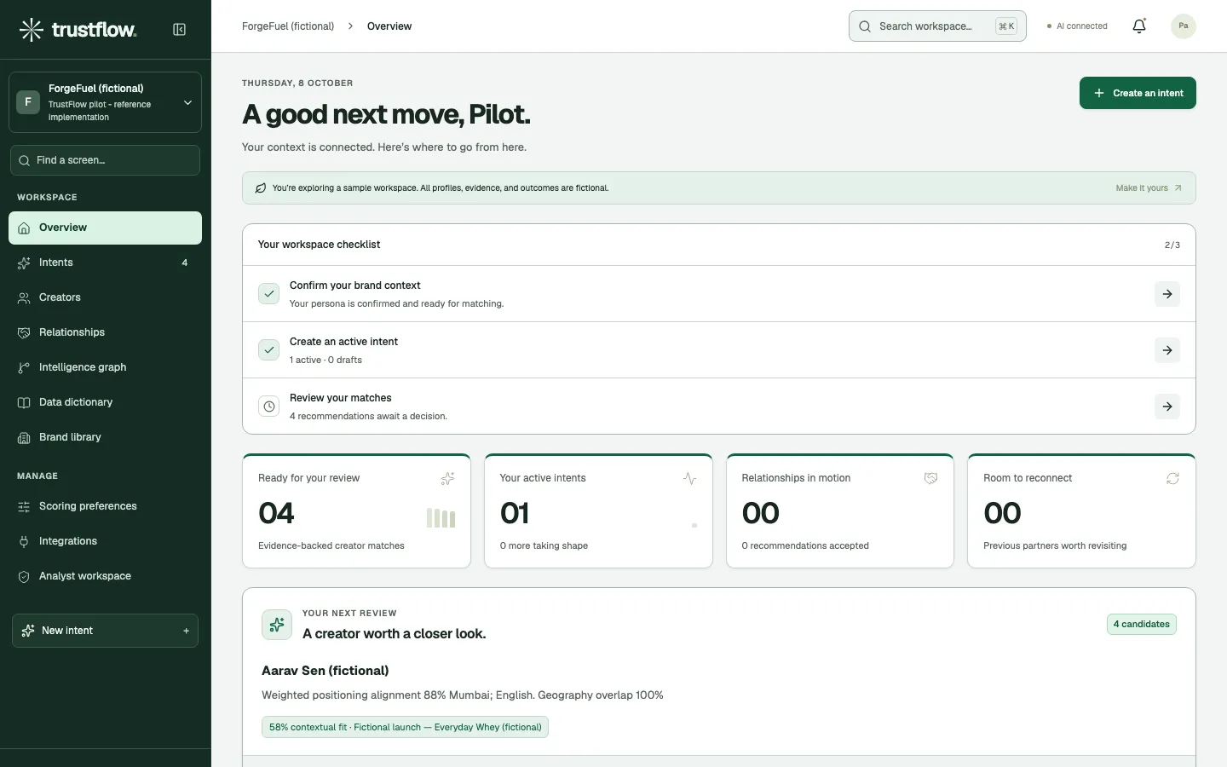Click the checklist 2/3 progress counter
The height and width of the screenshot is (767, 1227).
point(1172,245)
